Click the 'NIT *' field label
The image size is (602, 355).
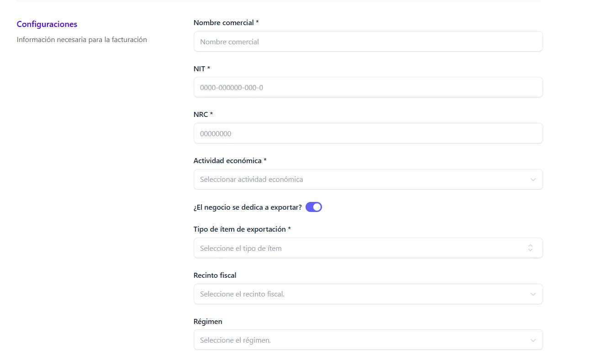pyautogui.click(x=202, y=69)
